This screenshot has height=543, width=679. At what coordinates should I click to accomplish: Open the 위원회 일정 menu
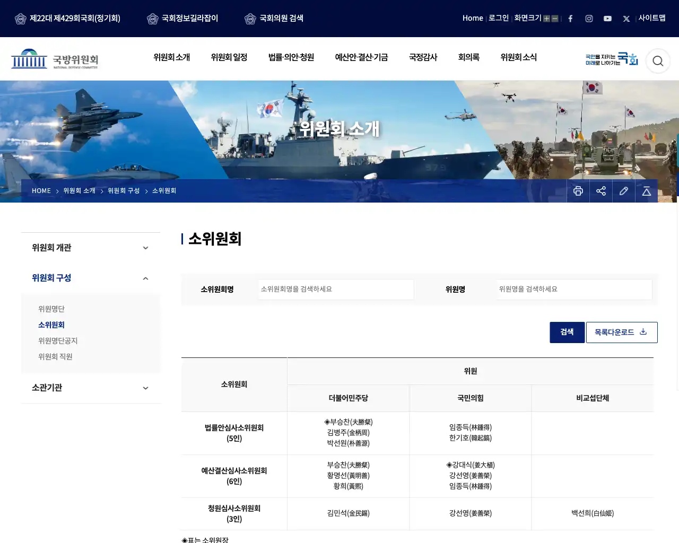click(x=229, y=57)
